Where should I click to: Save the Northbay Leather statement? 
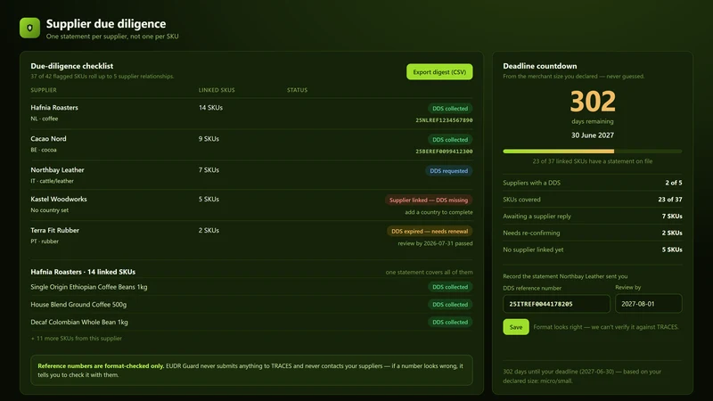pyautogui.click(x=516, y=327)
